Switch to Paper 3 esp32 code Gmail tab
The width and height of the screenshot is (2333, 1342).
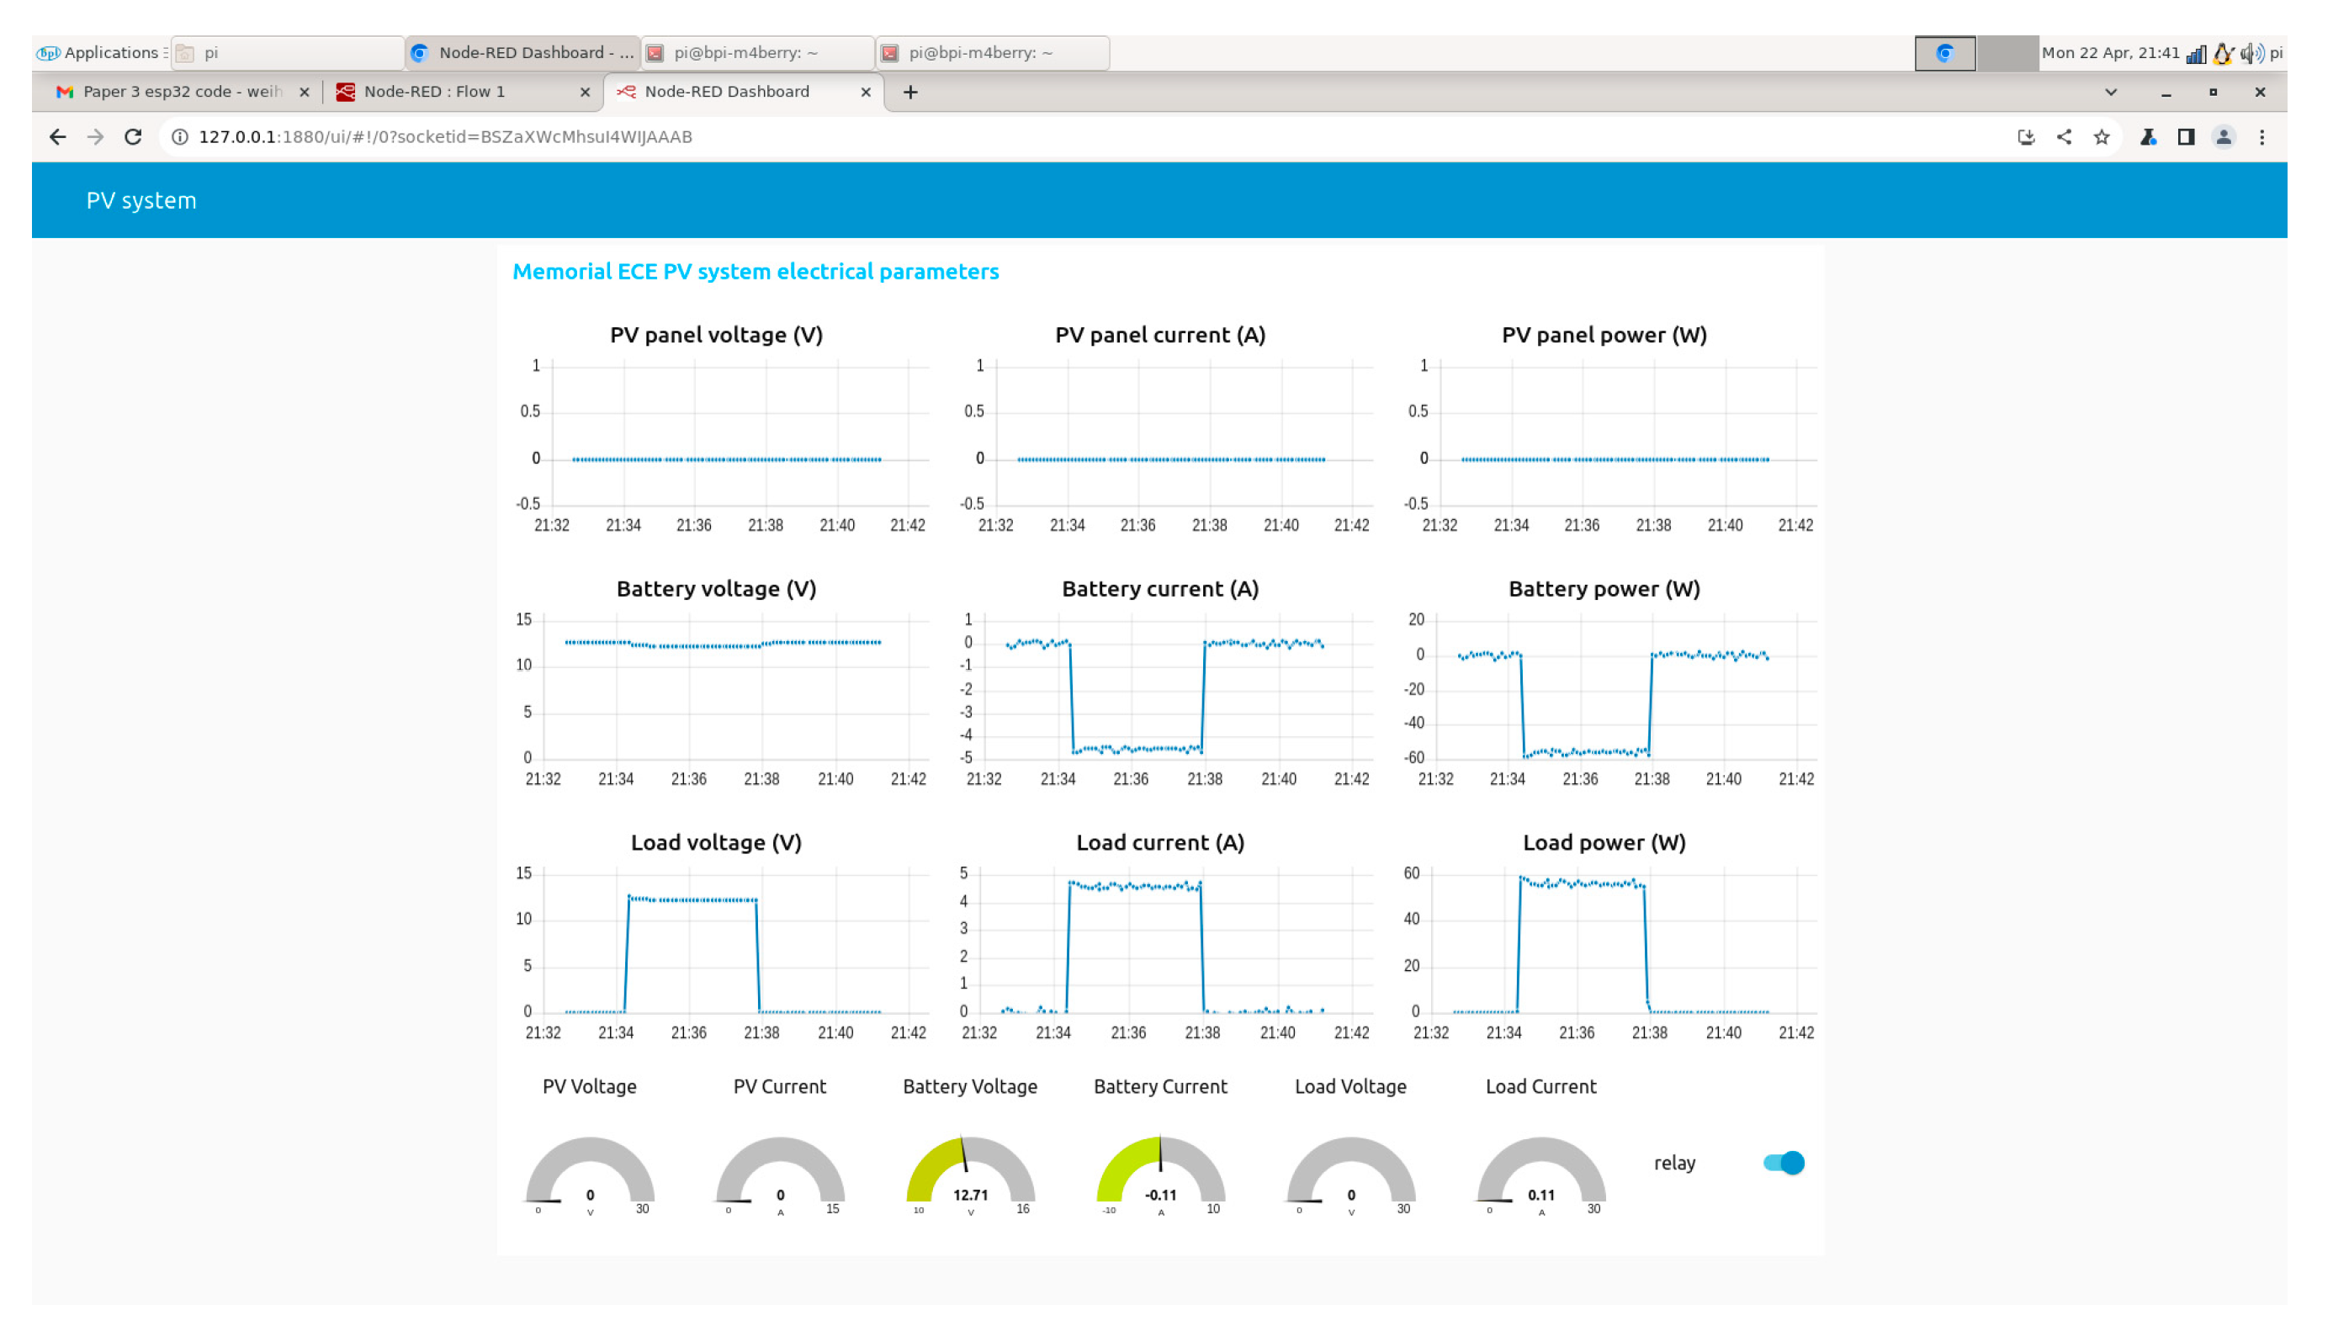click(x=181, y=93)
